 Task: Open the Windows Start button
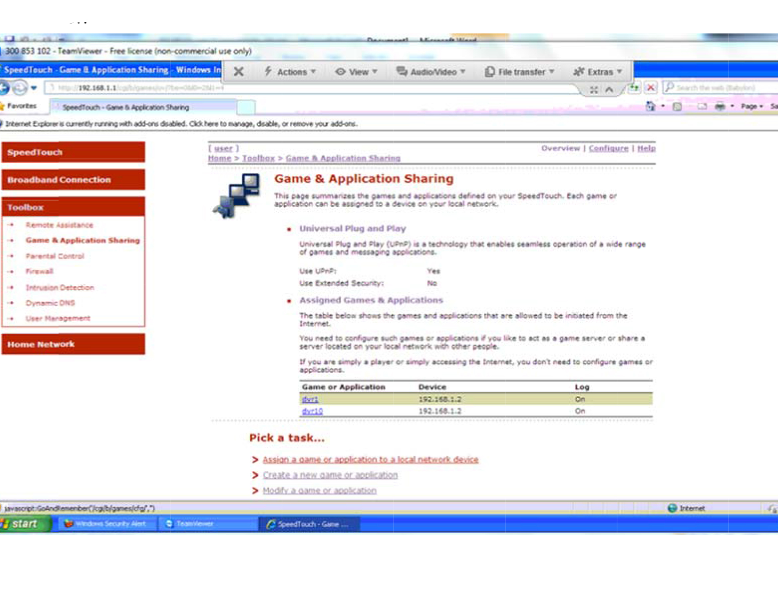coord(25,524)
